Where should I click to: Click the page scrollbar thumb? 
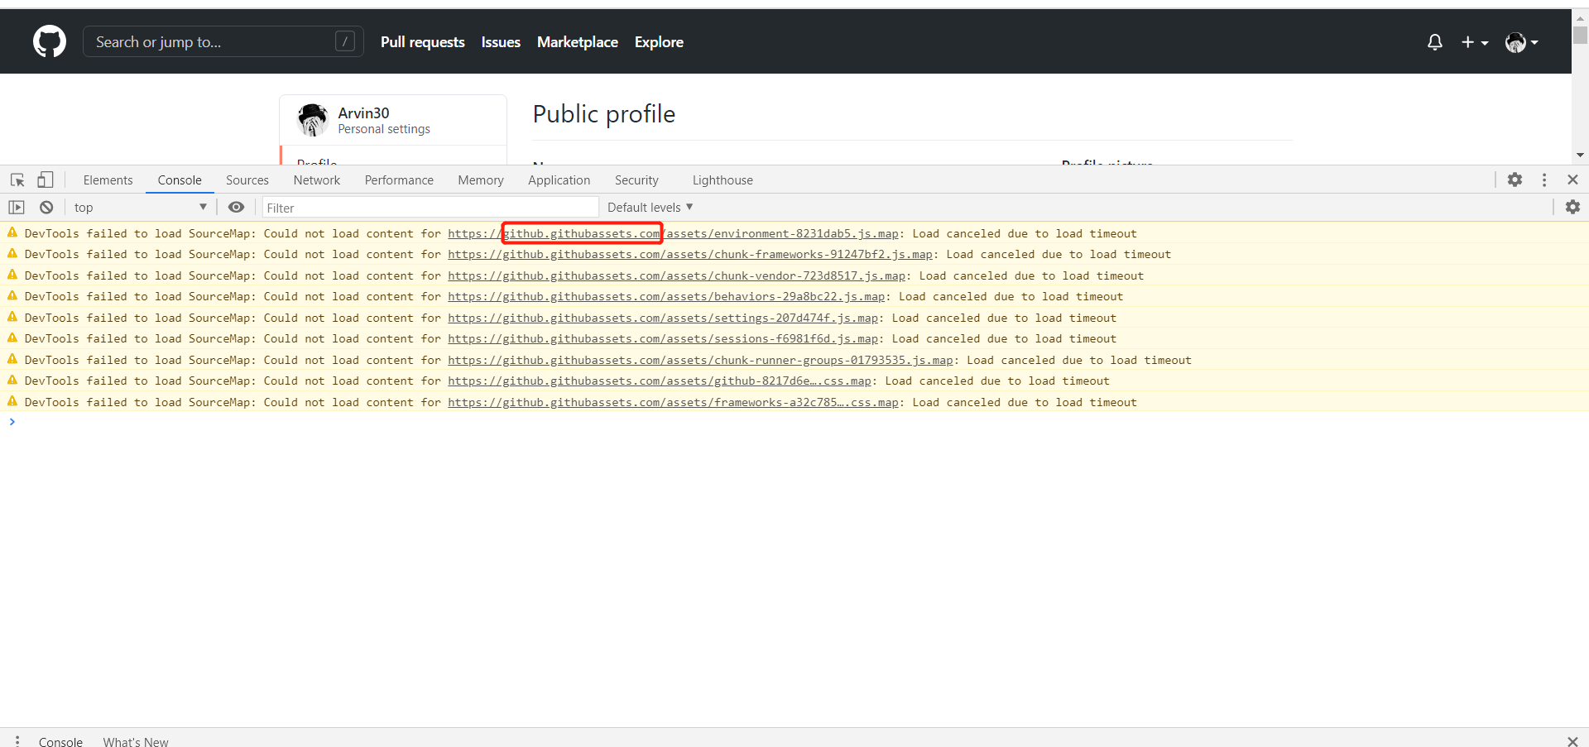click(1580, 35)
